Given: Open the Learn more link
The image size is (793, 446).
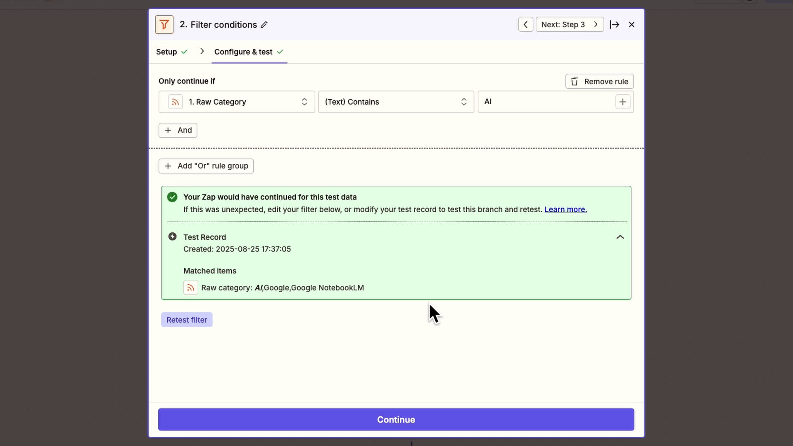Looking at the screenshot, I should click(565, 209).
